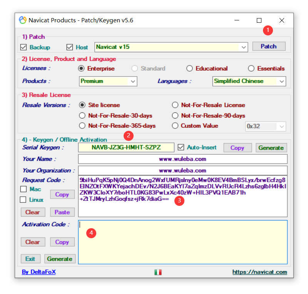Image resolution: width=308 pixels, height=294 pixels.
Task: Enable the Linux checkbox
Action: pyautogui.click(x=23, y=200)
